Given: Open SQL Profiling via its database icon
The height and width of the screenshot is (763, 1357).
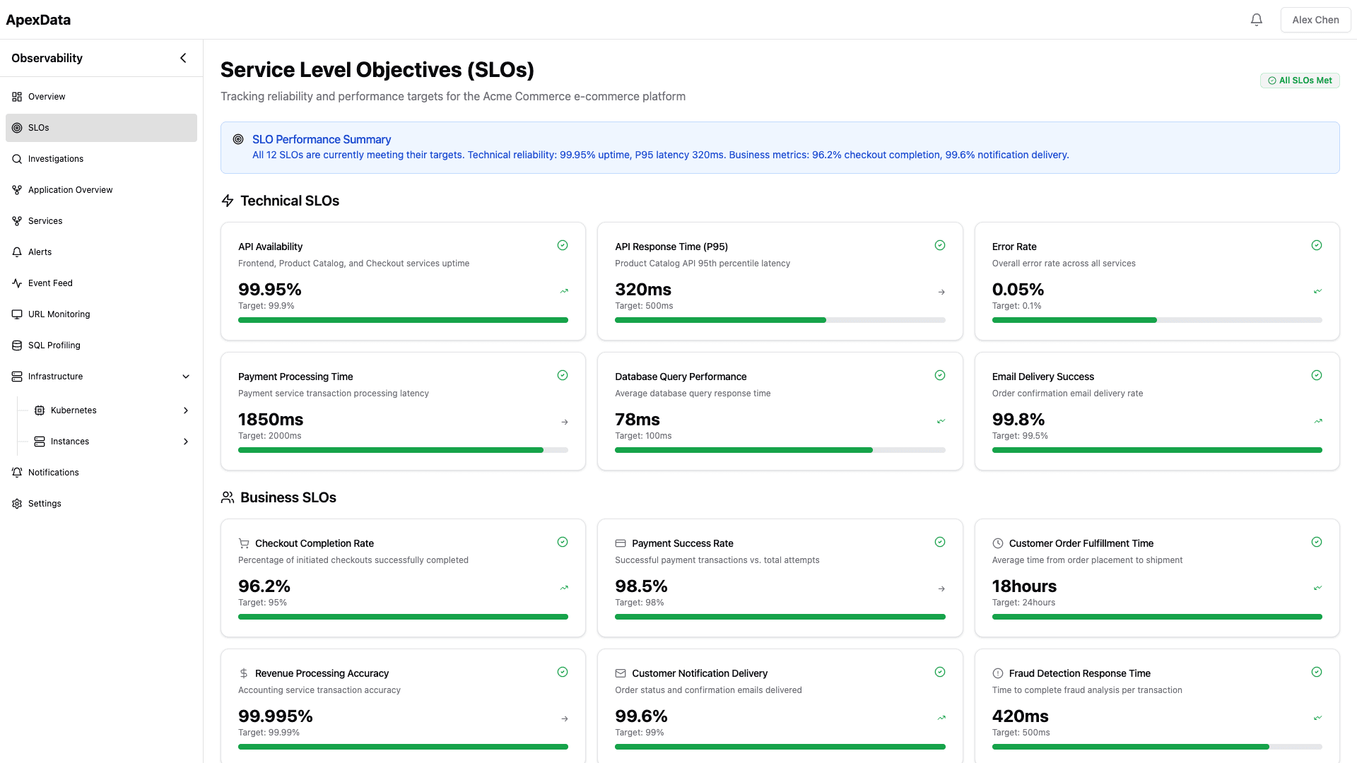Looking at the screenshot, I should tap(17, 345).
